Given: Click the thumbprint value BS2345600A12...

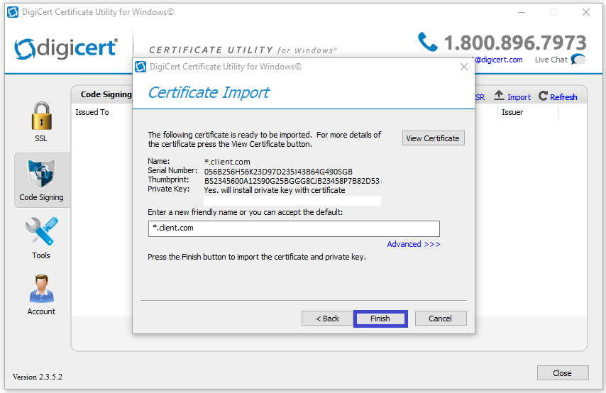Looking at the screenshot, I should point(292,181).
